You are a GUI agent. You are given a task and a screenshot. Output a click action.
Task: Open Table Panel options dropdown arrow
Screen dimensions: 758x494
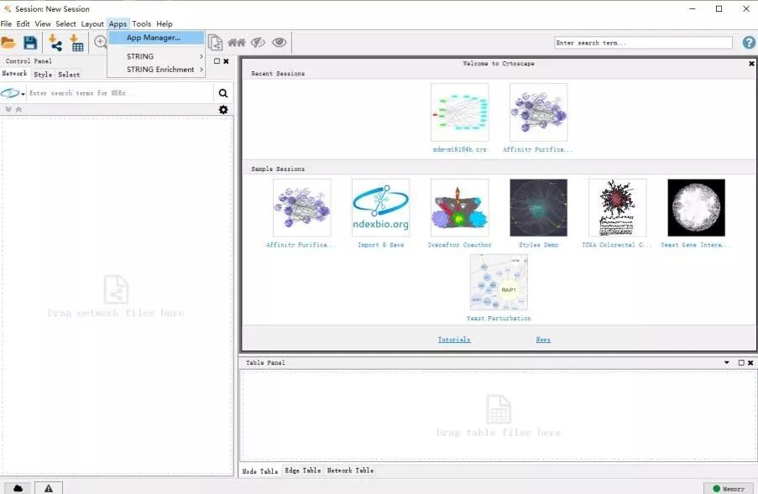point(727,362)
